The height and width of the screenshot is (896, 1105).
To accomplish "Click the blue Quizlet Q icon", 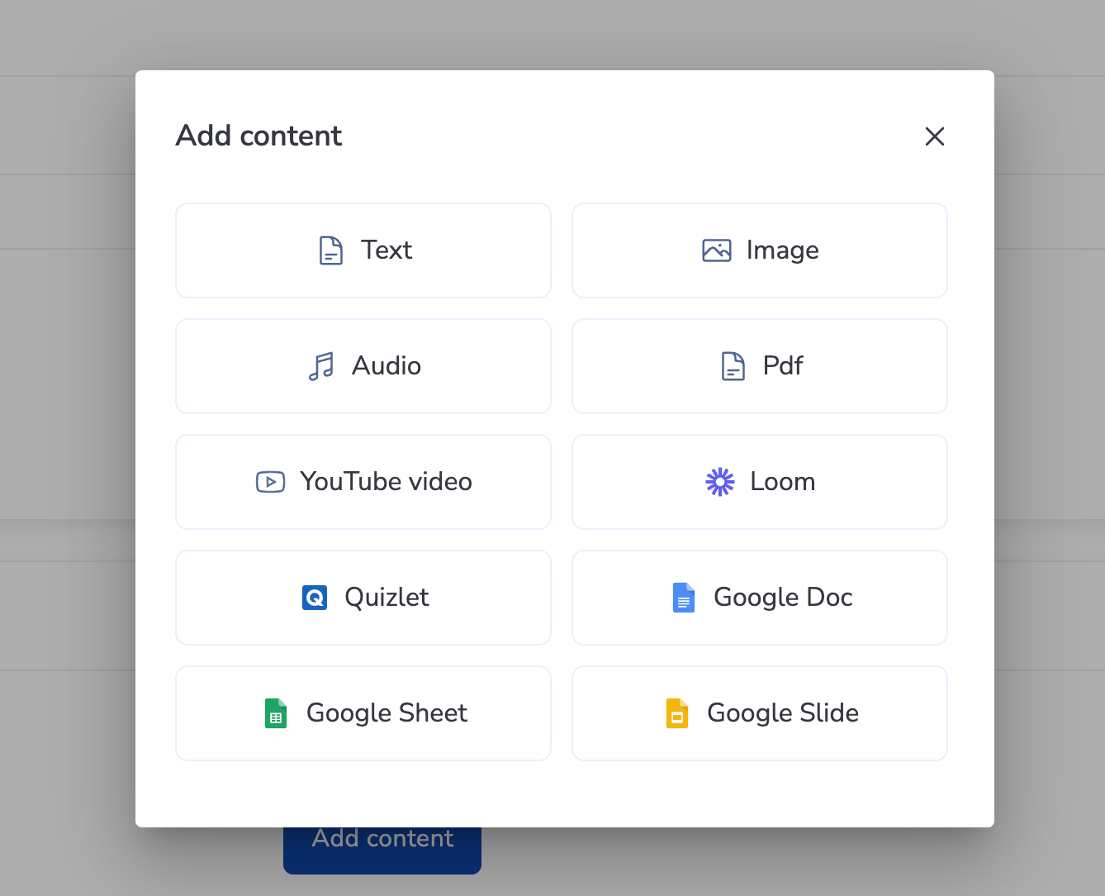I will pyautogui.click(x=315, y=598).
